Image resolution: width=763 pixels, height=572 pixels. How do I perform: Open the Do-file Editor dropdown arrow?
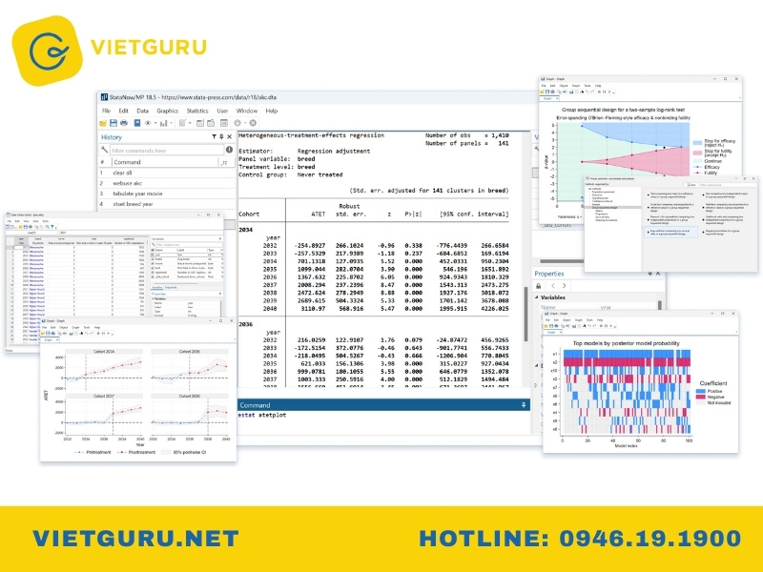(x=190, y=124)
